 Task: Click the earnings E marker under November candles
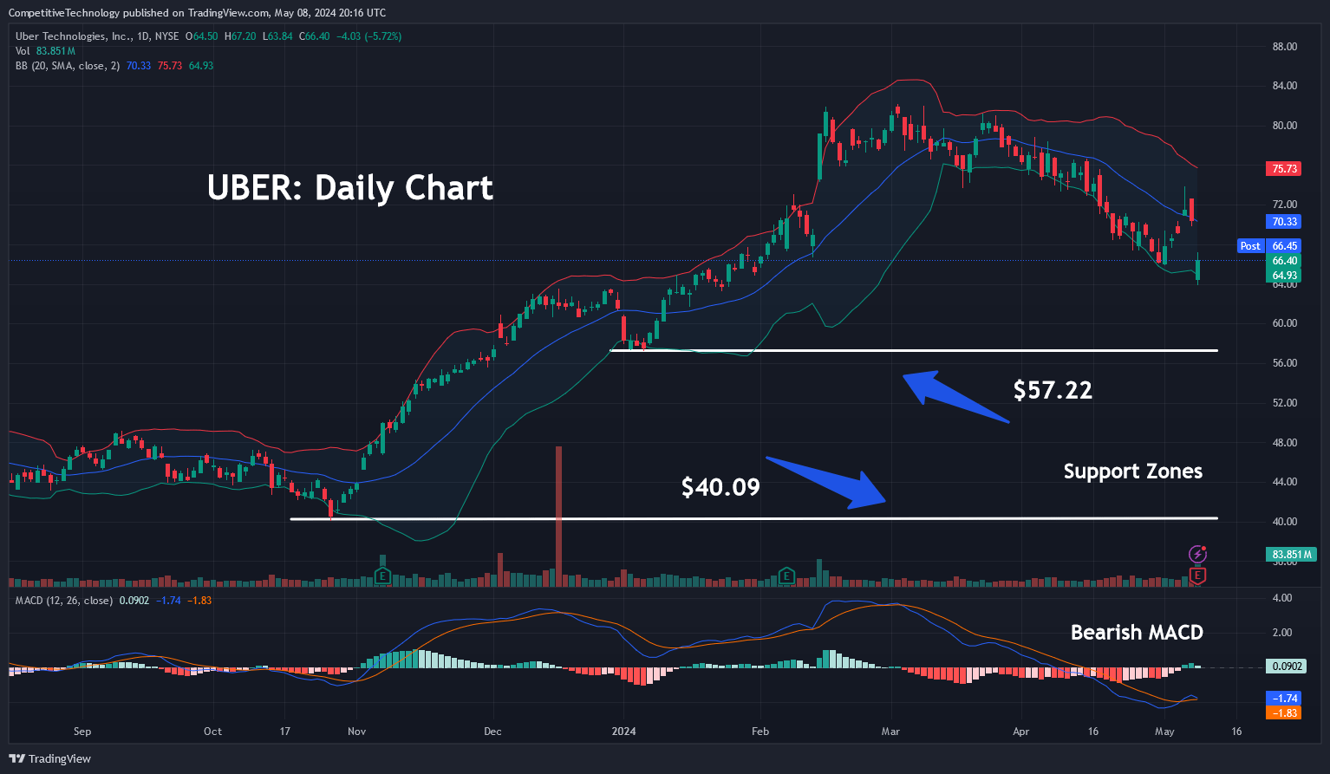tap(381, 576)
